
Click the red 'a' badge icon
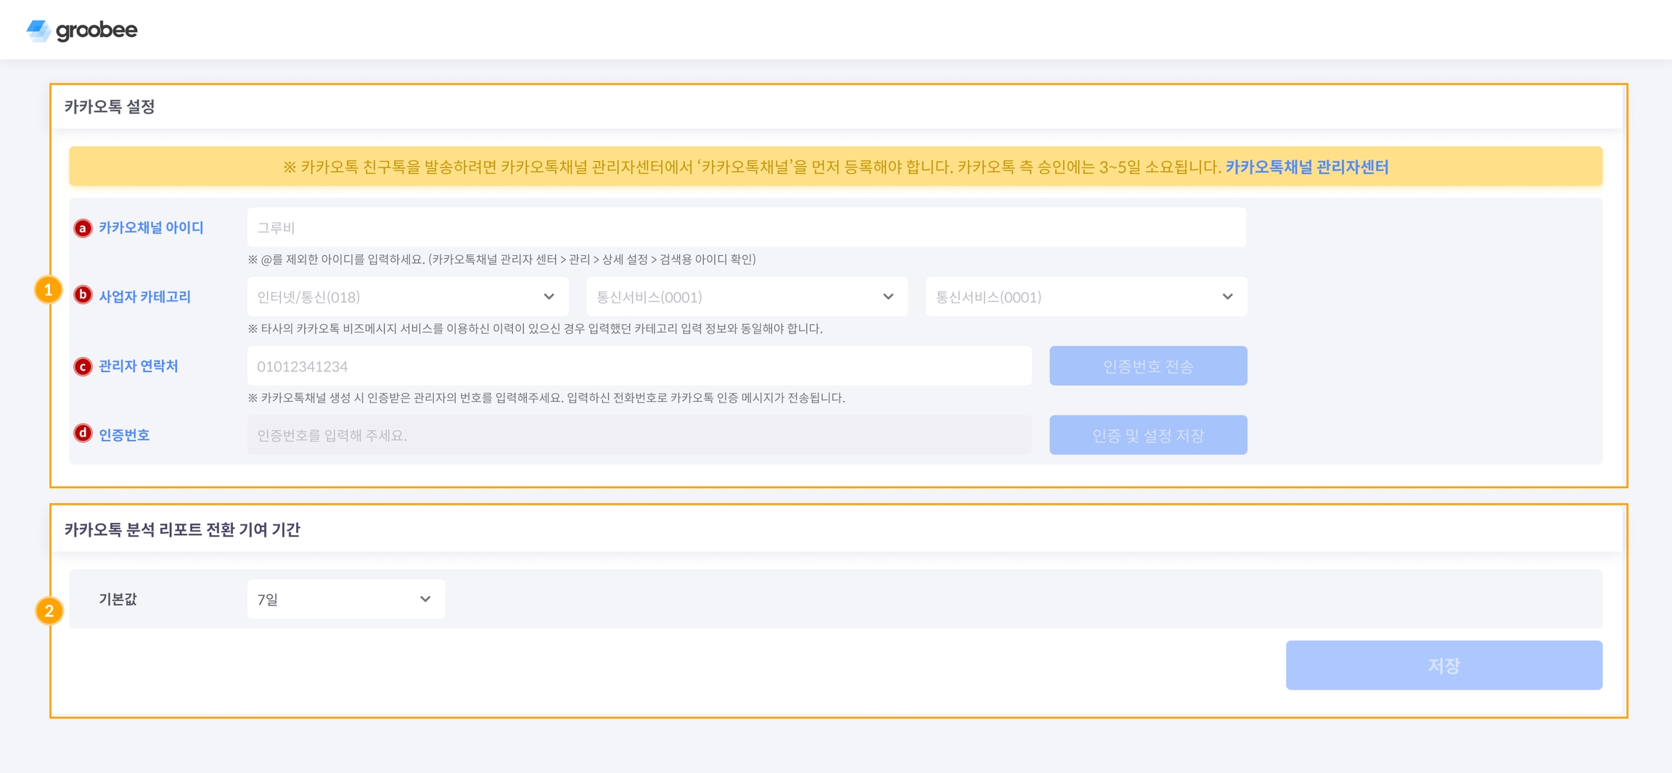click(83, 228)
